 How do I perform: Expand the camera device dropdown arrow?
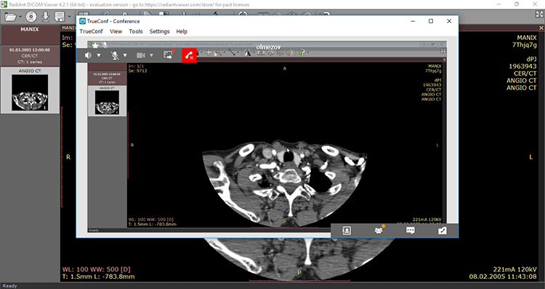coord(152,56)
